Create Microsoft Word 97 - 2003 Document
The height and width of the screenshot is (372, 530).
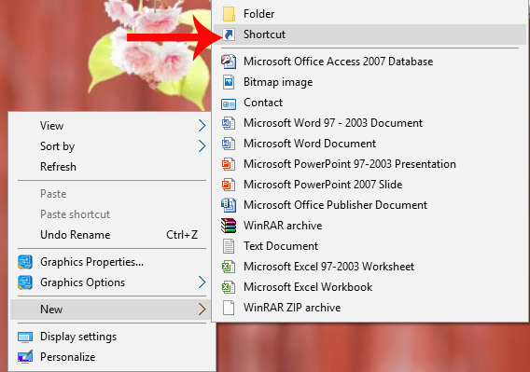[x=370, y=123]
